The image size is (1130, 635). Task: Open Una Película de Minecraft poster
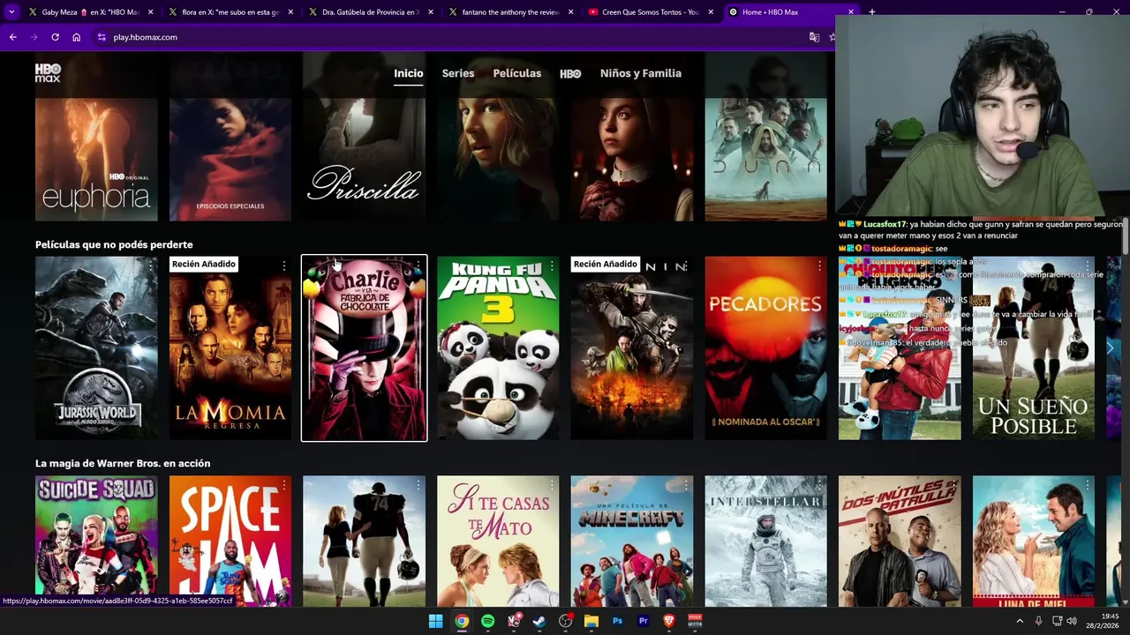(632, 542)
